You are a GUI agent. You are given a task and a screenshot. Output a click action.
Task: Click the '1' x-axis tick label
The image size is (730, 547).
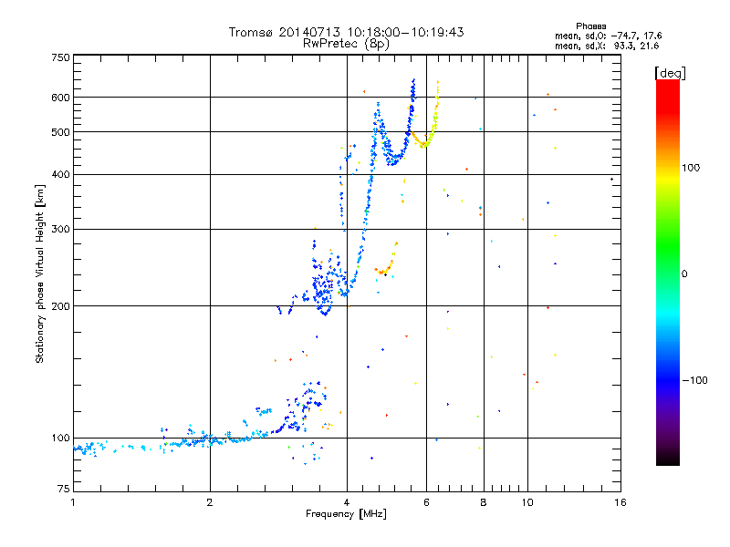(73, 502)
